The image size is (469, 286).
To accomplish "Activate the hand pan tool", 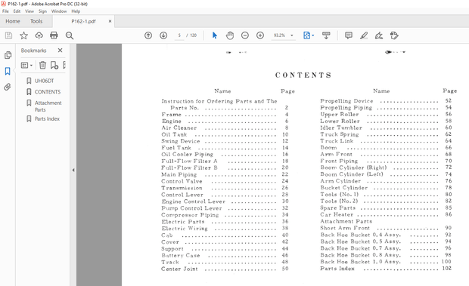I will (230, 35).
